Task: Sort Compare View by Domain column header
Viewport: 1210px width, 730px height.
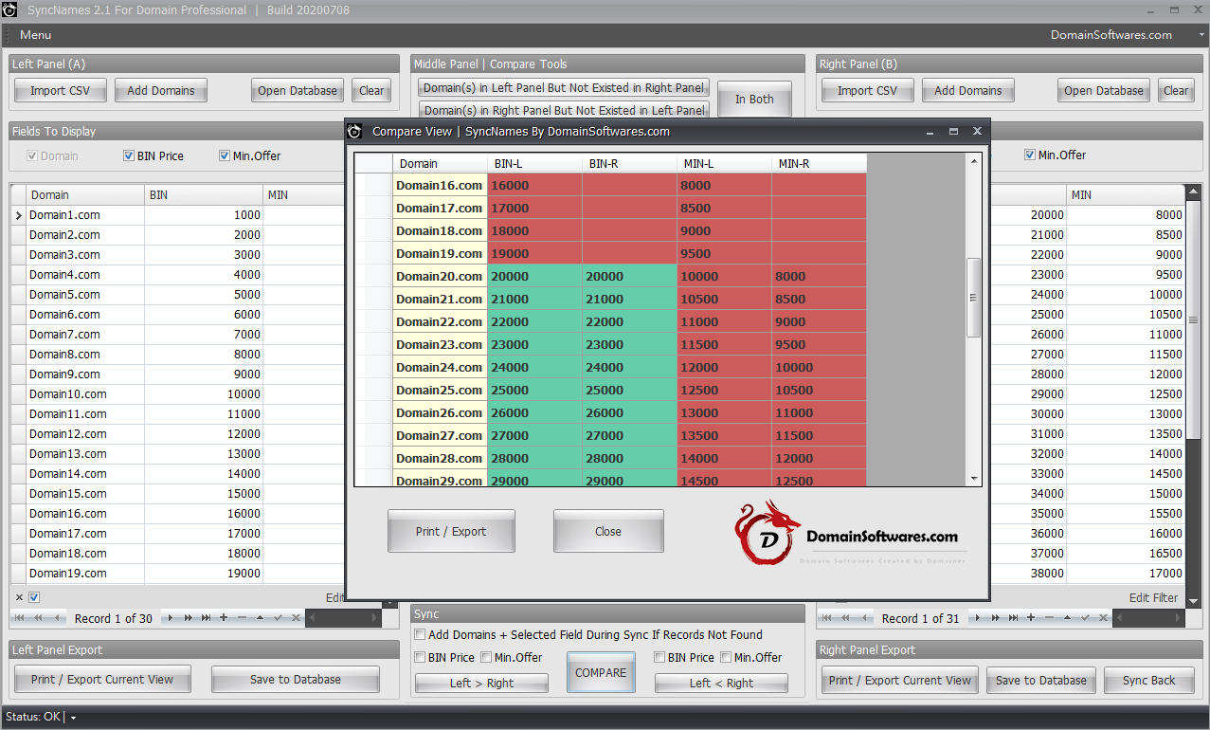Action: point(440,164)
